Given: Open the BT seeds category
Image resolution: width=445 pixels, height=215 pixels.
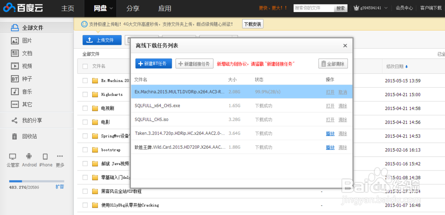Looking at the screenshot, I should tap(21, 79).
